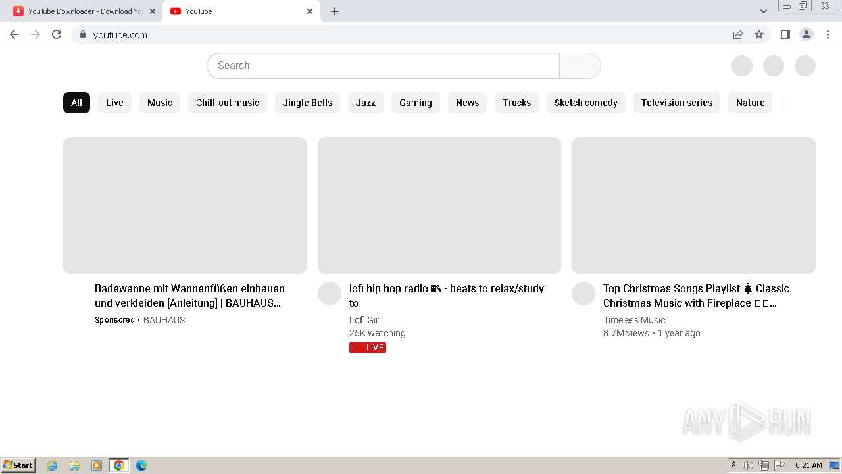Open lofi hip hop radio title
This screenshot has height=474, width=842.
(x=447, y=296)
